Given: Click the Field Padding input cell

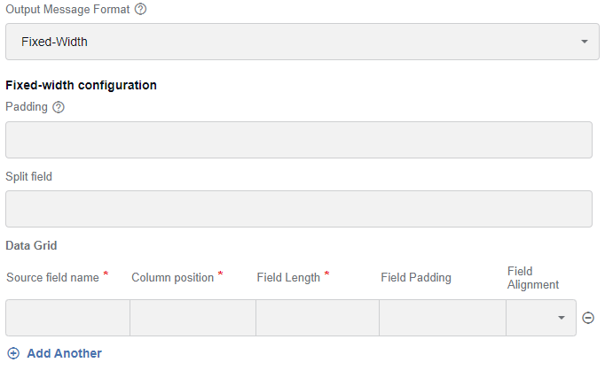Looking at the screenshot, I should pyautogui.click(x=443, y=318).
